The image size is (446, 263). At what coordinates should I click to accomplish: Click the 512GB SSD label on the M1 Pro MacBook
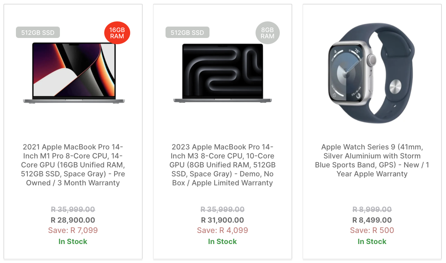pyautogui.click(x=38, y=33)
